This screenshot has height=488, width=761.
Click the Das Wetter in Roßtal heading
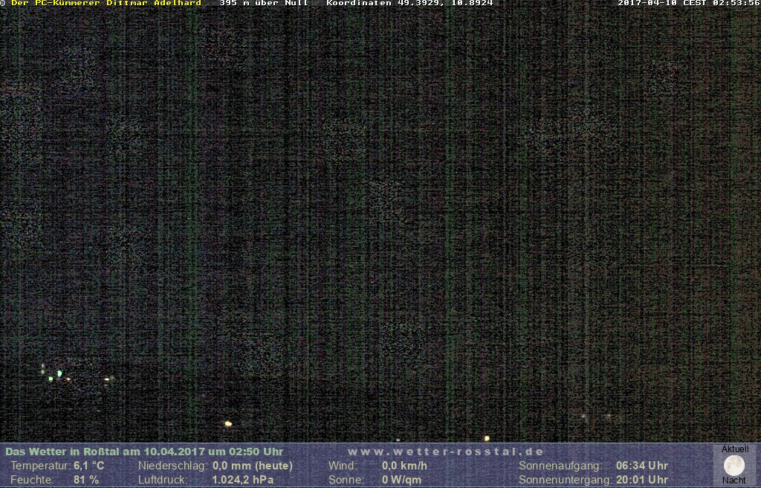[x=144, y=452]
